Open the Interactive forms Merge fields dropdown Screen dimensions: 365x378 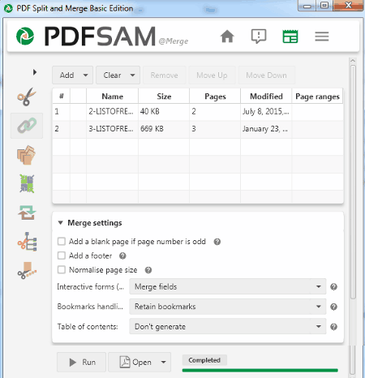tap(228, 286)
